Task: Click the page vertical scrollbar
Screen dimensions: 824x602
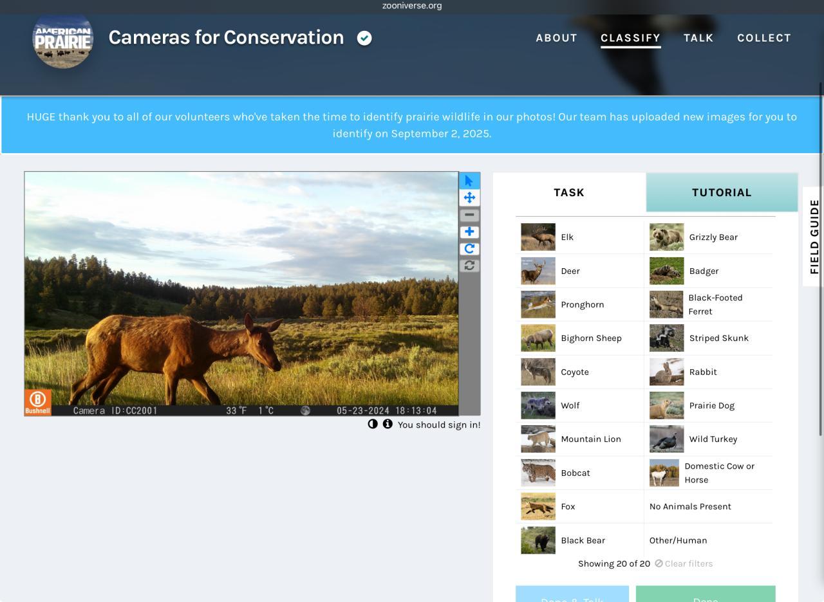Action: click(821, 259)
